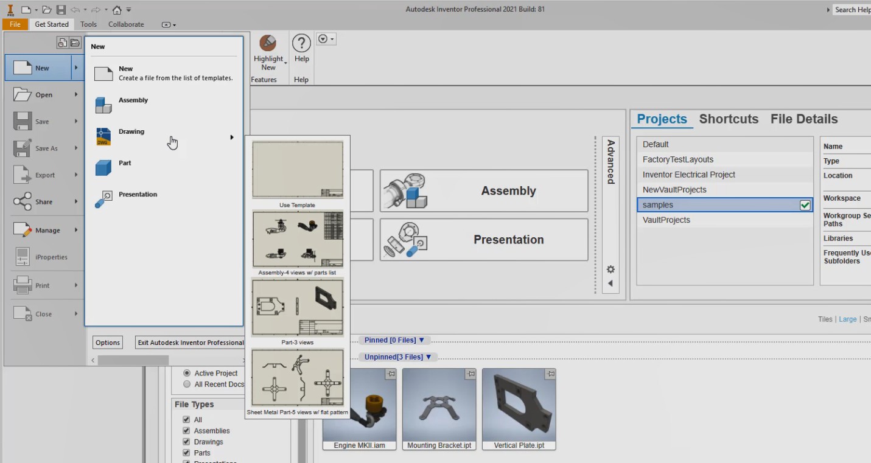Click the Redo arrow in quick access toolbar
The image size is (871, 463).
97,10
